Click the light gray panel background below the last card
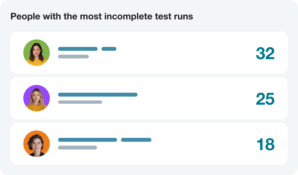 pyautogui.click(x=149, y=169)
